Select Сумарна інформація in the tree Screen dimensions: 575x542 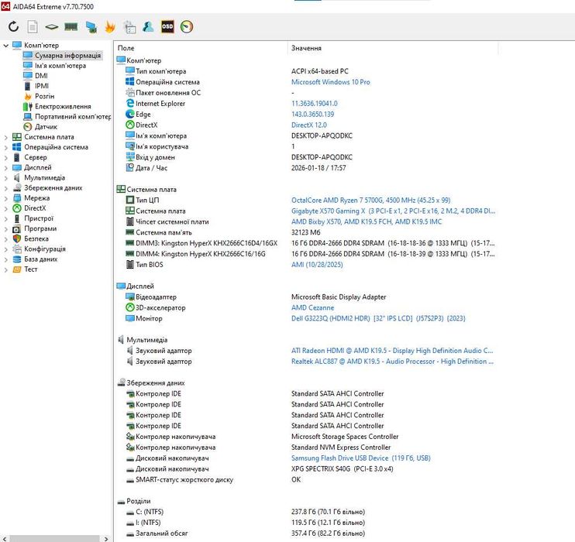68,55
